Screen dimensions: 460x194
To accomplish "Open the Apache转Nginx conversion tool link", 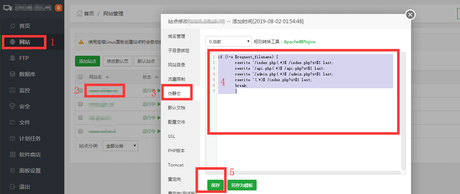I will [300, 41].
